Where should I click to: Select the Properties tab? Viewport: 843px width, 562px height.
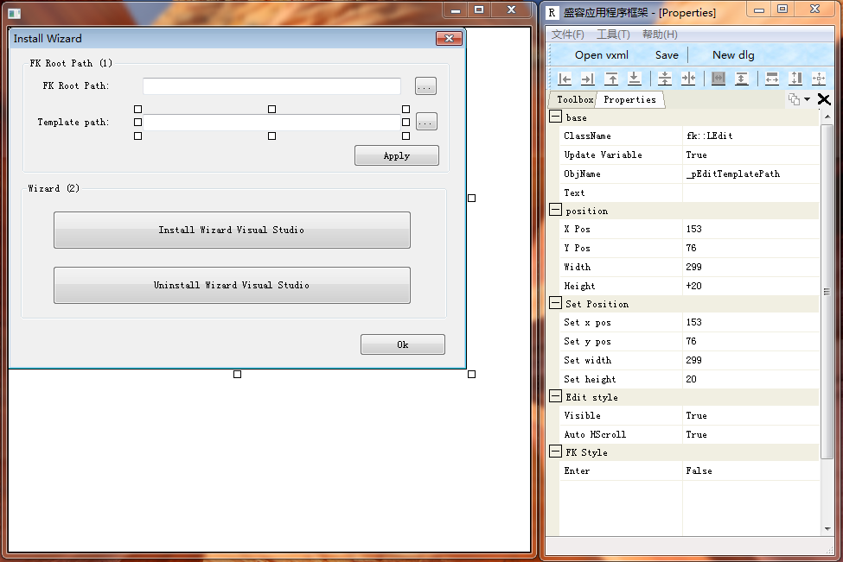pos(629,99)
